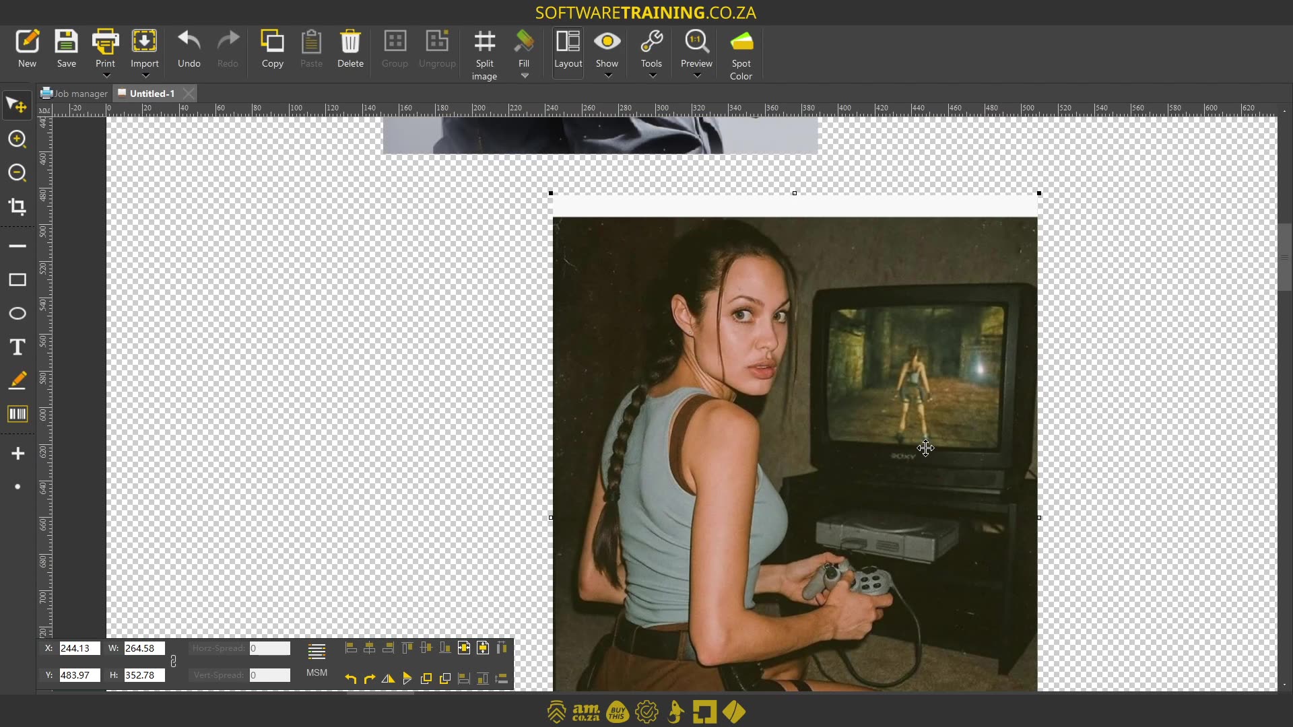Click the H height input field

(x=144, y=675)
